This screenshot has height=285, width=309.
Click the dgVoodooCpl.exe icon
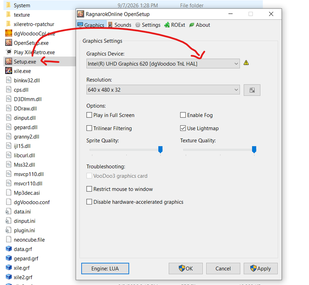coord(9,33)
